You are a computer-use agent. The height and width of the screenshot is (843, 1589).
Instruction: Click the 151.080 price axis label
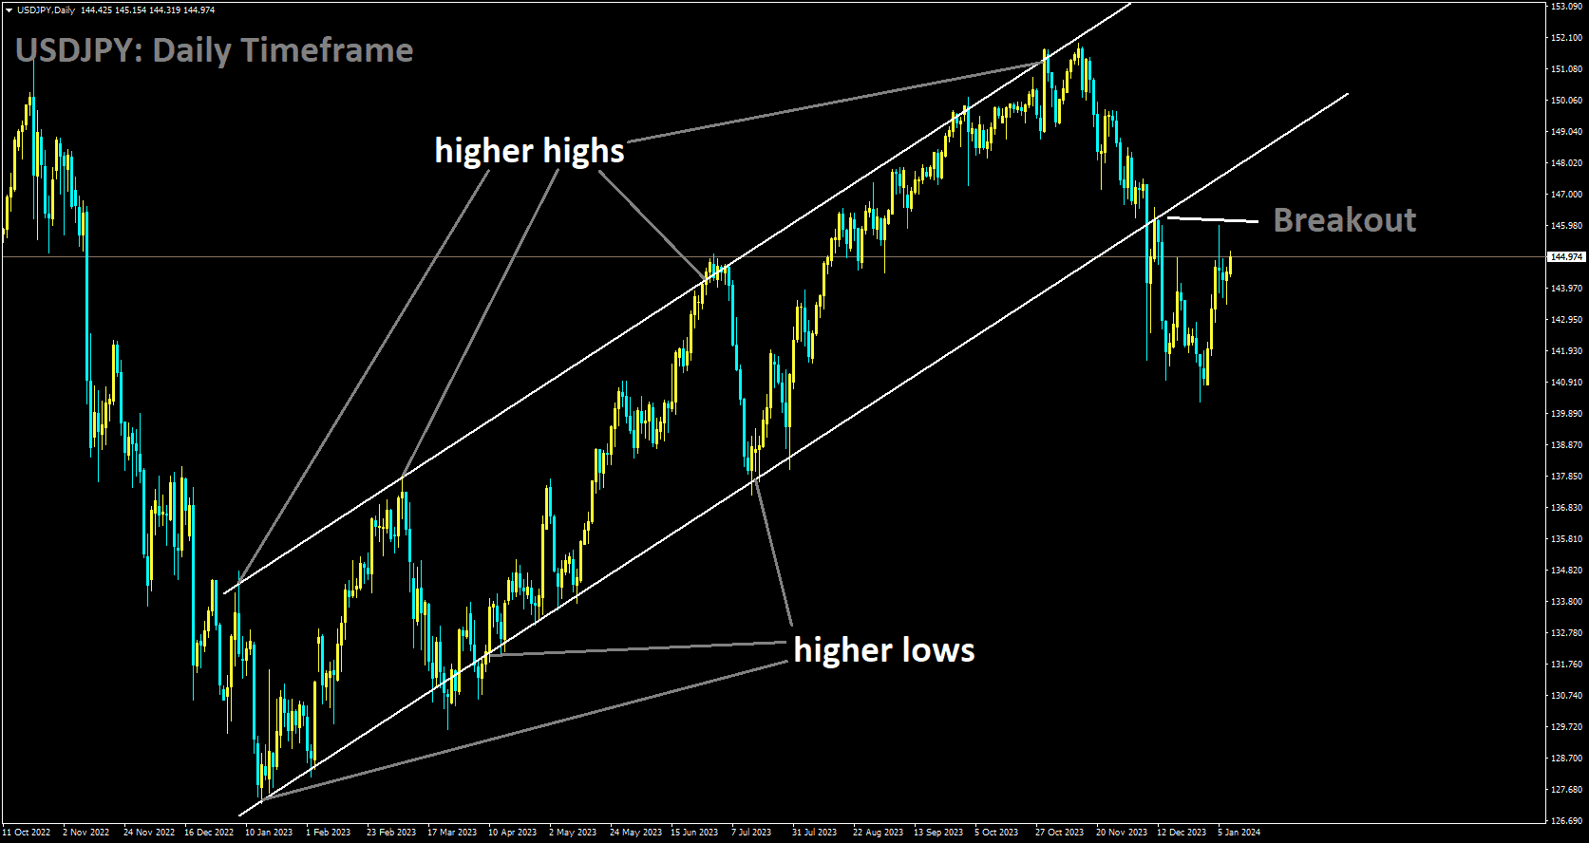(x=1566, y=69)
